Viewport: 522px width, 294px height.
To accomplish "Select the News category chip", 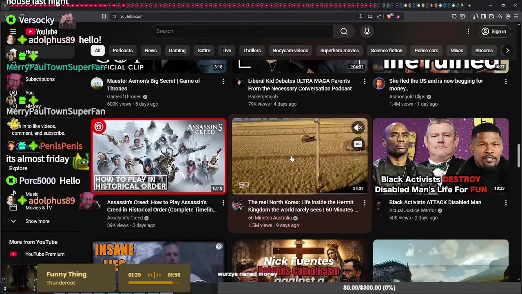I will coord(151,51).
